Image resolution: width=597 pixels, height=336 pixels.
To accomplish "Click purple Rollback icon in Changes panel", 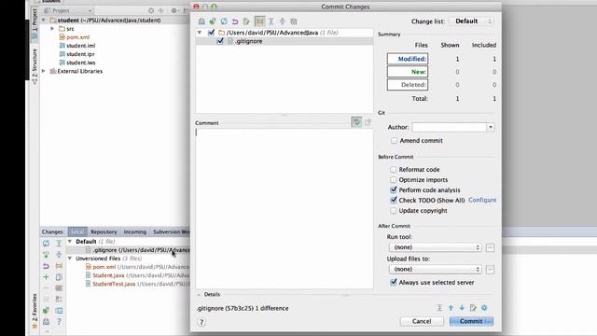I will 46,265.
